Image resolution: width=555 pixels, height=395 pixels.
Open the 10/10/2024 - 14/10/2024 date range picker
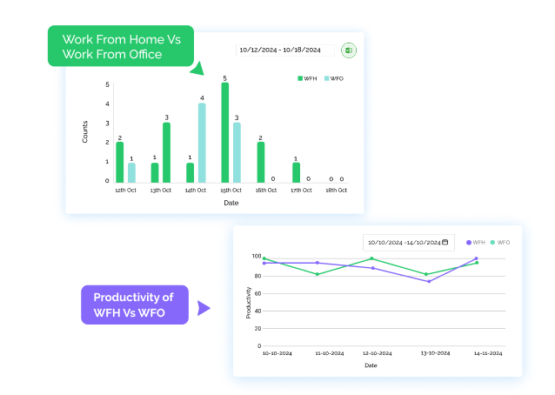click(x=407, y=242)
